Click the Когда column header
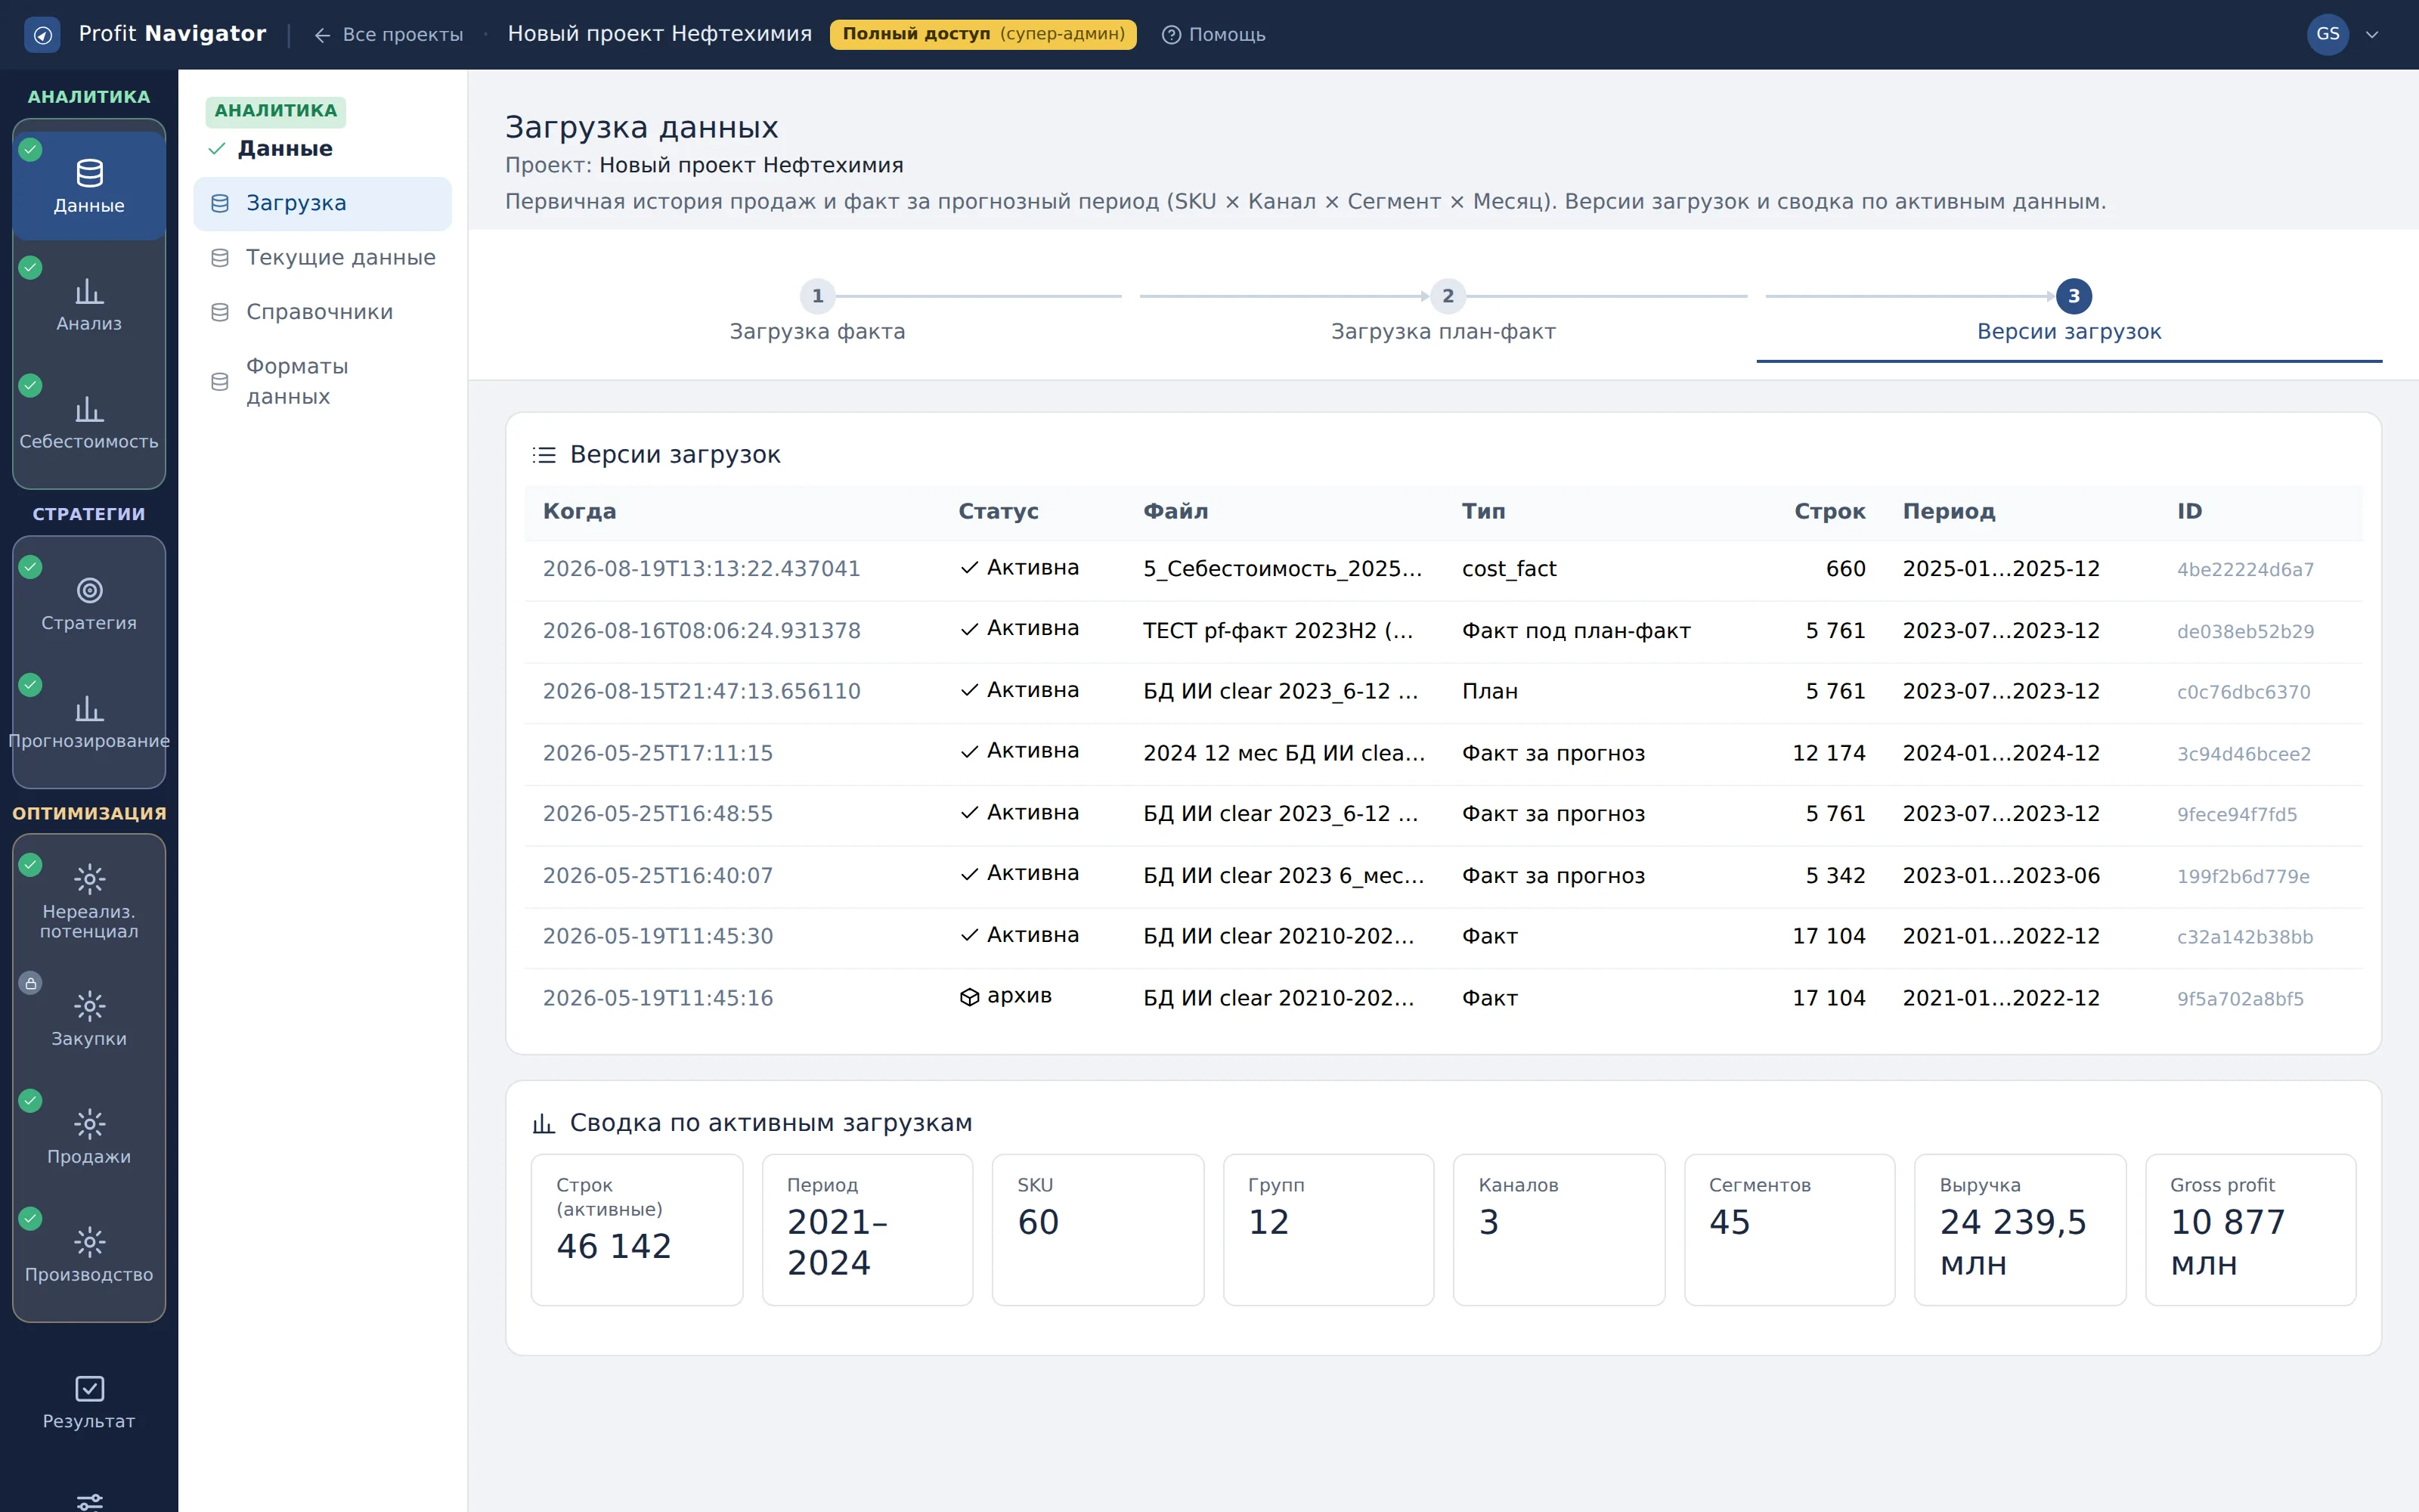2419x1512 pixels. tap(580, 512)
